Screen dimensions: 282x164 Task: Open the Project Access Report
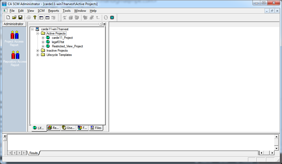14,39
